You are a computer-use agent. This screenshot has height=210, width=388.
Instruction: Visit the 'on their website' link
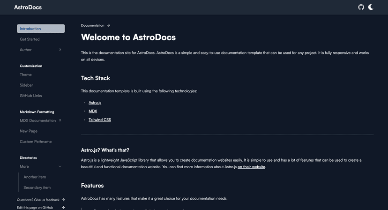click(251, 167)
